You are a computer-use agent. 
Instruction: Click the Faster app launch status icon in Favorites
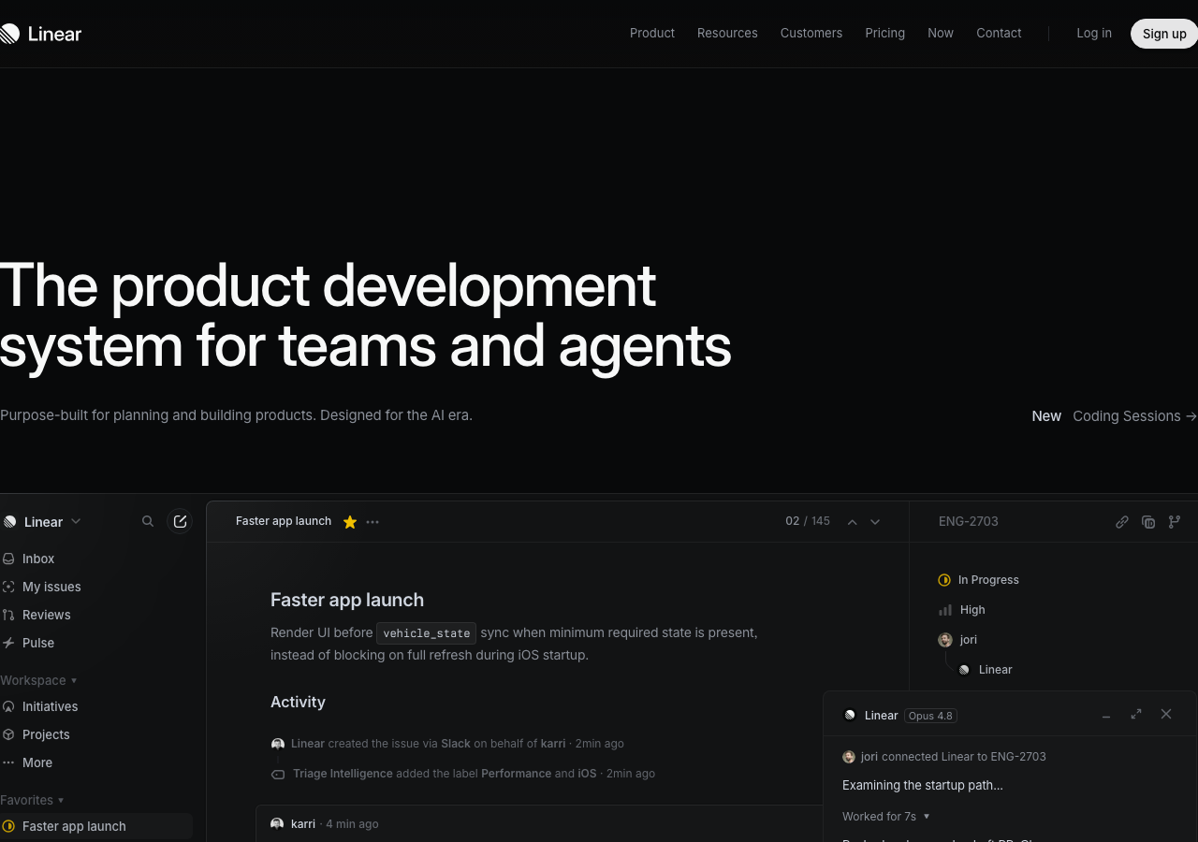8,826
